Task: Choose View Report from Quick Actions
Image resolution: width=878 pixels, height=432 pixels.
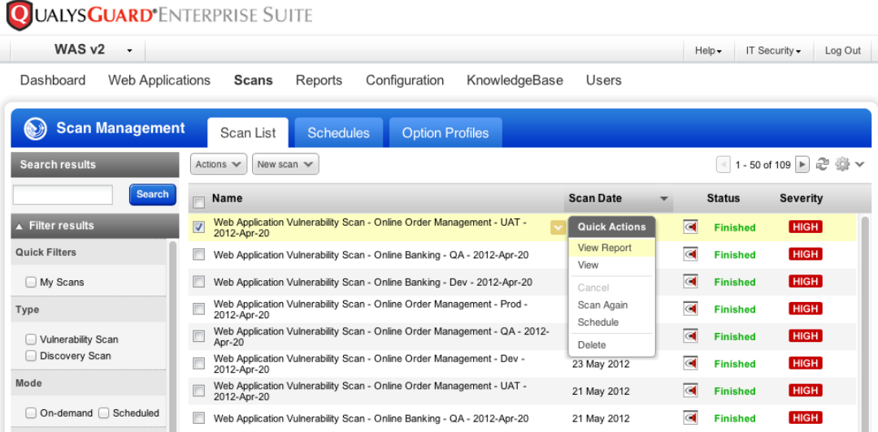Action: coord(604,248)
